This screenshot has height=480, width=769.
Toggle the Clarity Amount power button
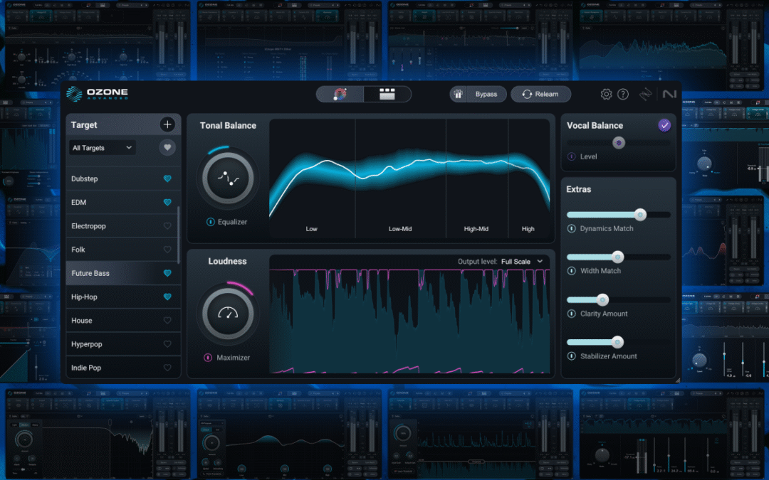click(x=571, y=314)
